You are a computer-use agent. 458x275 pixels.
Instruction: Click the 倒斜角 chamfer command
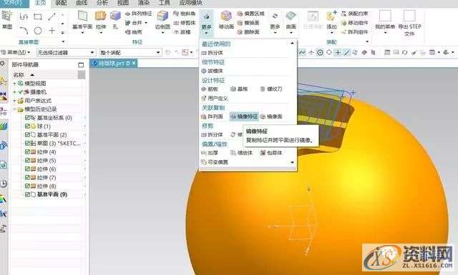click(x=185, y=14)
